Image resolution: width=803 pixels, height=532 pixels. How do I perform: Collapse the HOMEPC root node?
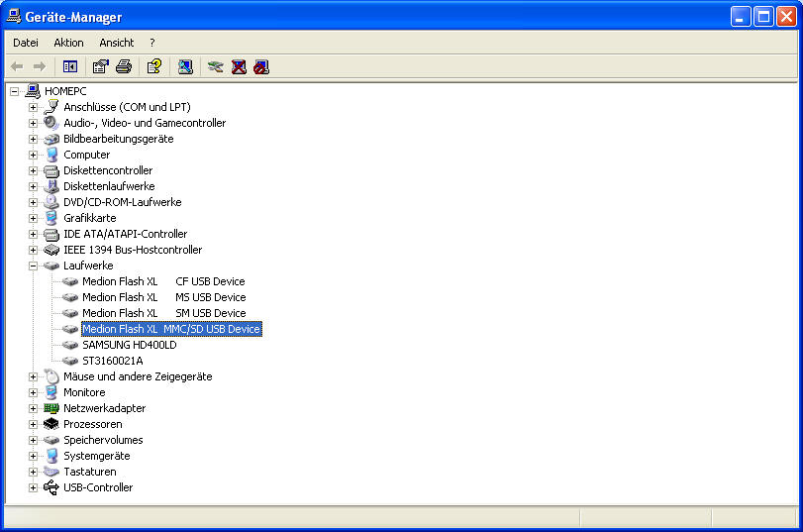point(14,92)
